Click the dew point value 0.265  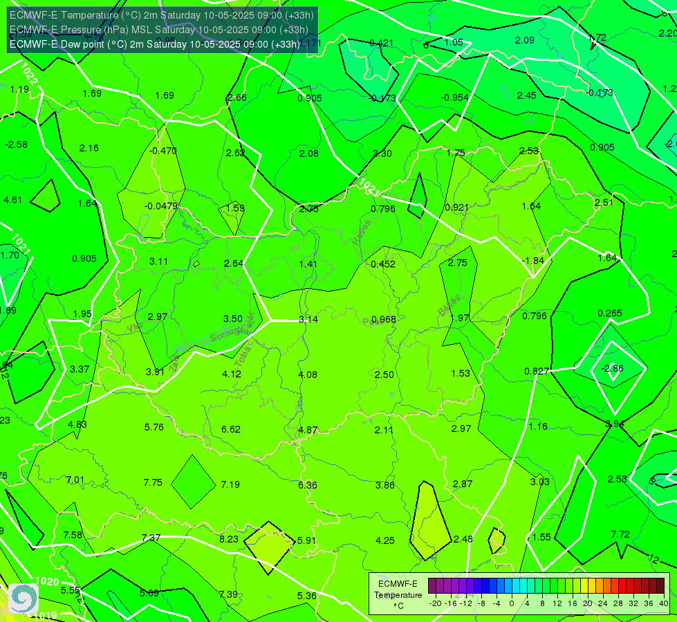(610, 313)
